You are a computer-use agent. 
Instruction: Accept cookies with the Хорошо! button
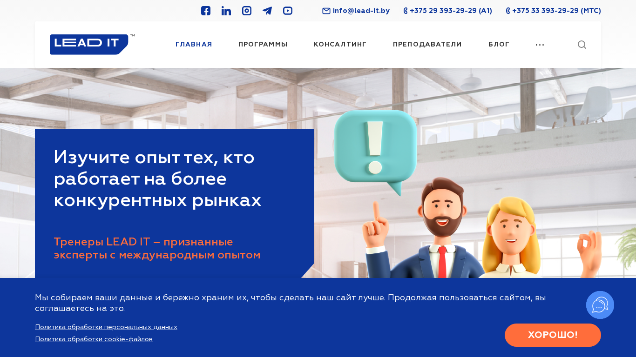pyautogui.click(x=553, y=335)
